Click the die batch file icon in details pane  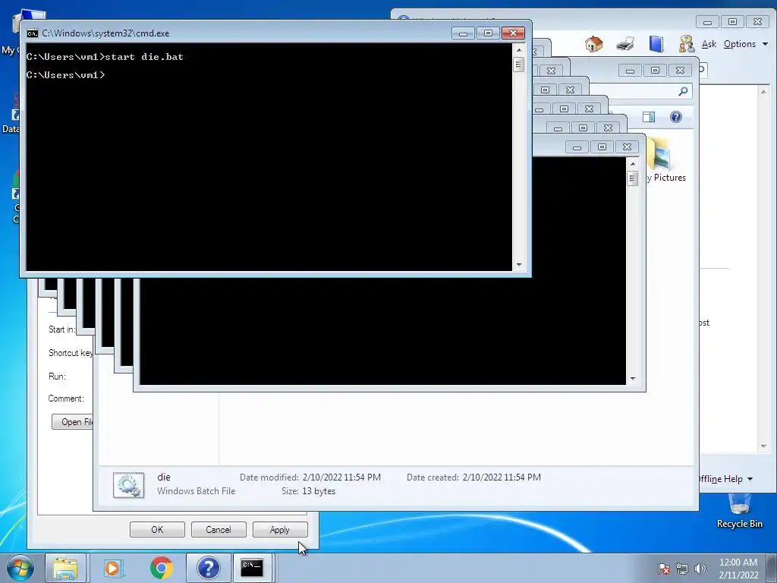(x=129, y=485)
